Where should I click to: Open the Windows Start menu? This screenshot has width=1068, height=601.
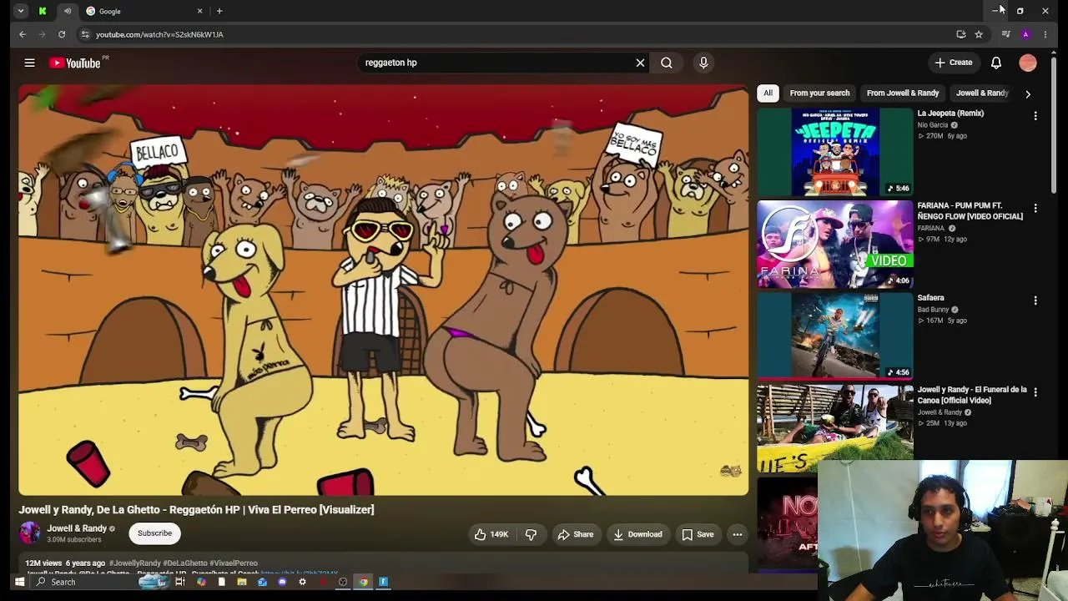coord(19,582)
